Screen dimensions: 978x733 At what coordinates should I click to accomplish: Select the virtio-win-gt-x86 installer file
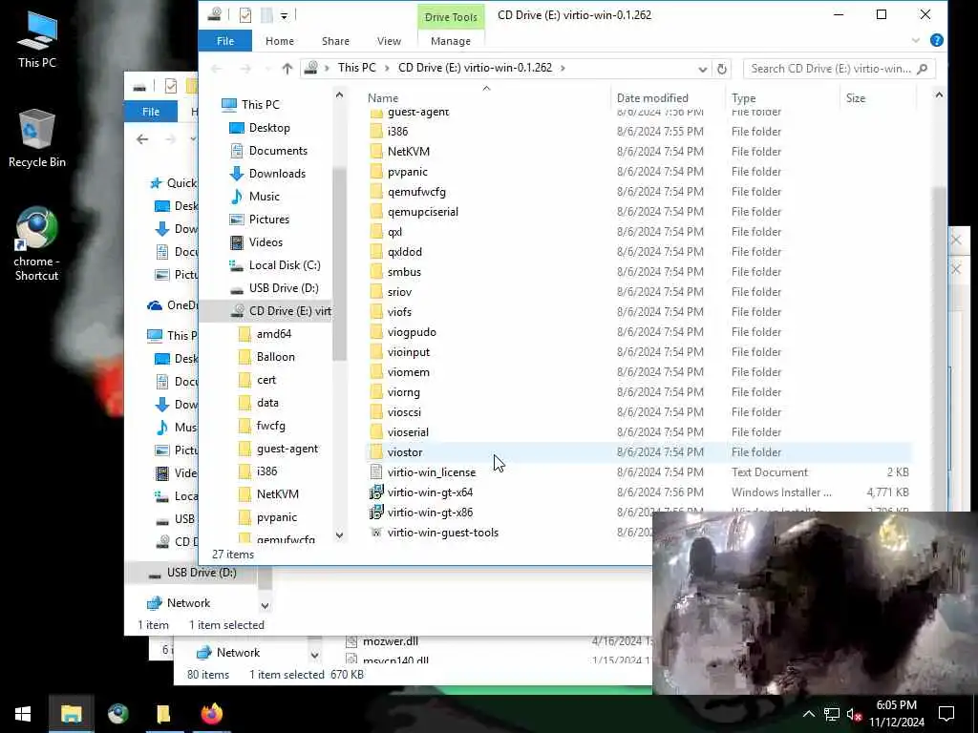click(x=430, y=513)
